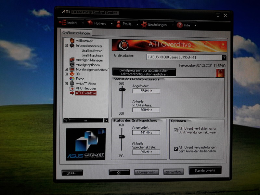Click the Einstellungen gear icon

(x=144, y=25)
